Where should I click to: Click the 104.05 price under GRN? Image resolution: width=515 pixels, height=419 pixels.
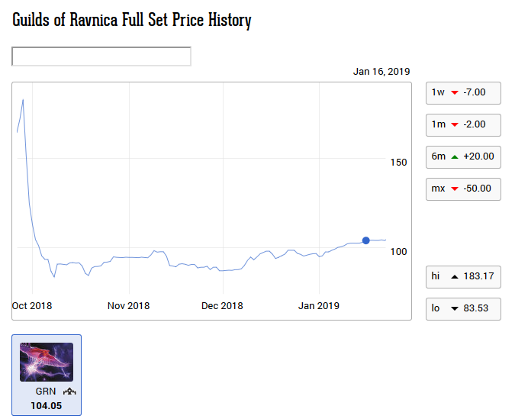click(x=46, y=405)
